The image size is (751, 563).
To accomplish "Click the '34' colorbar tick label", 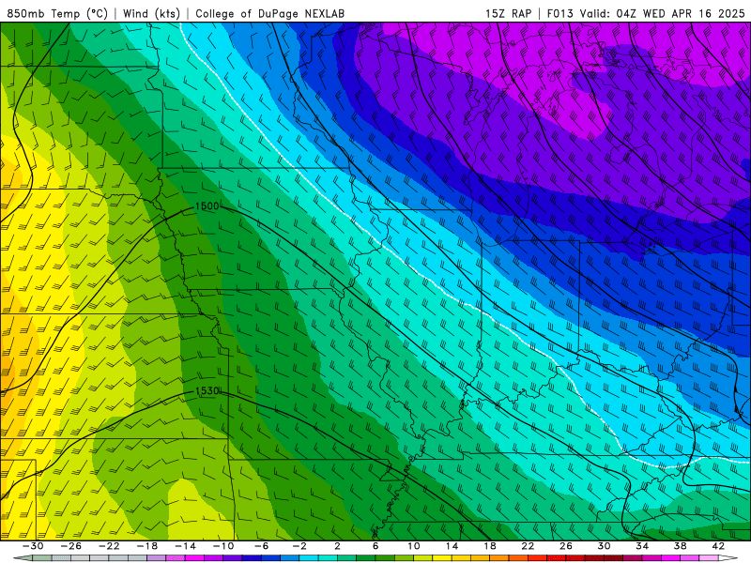I will (x=642, y=546).
